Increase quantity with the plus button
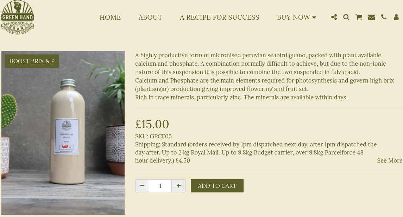This screenshot has height=217, width=403. click(178, 186)
